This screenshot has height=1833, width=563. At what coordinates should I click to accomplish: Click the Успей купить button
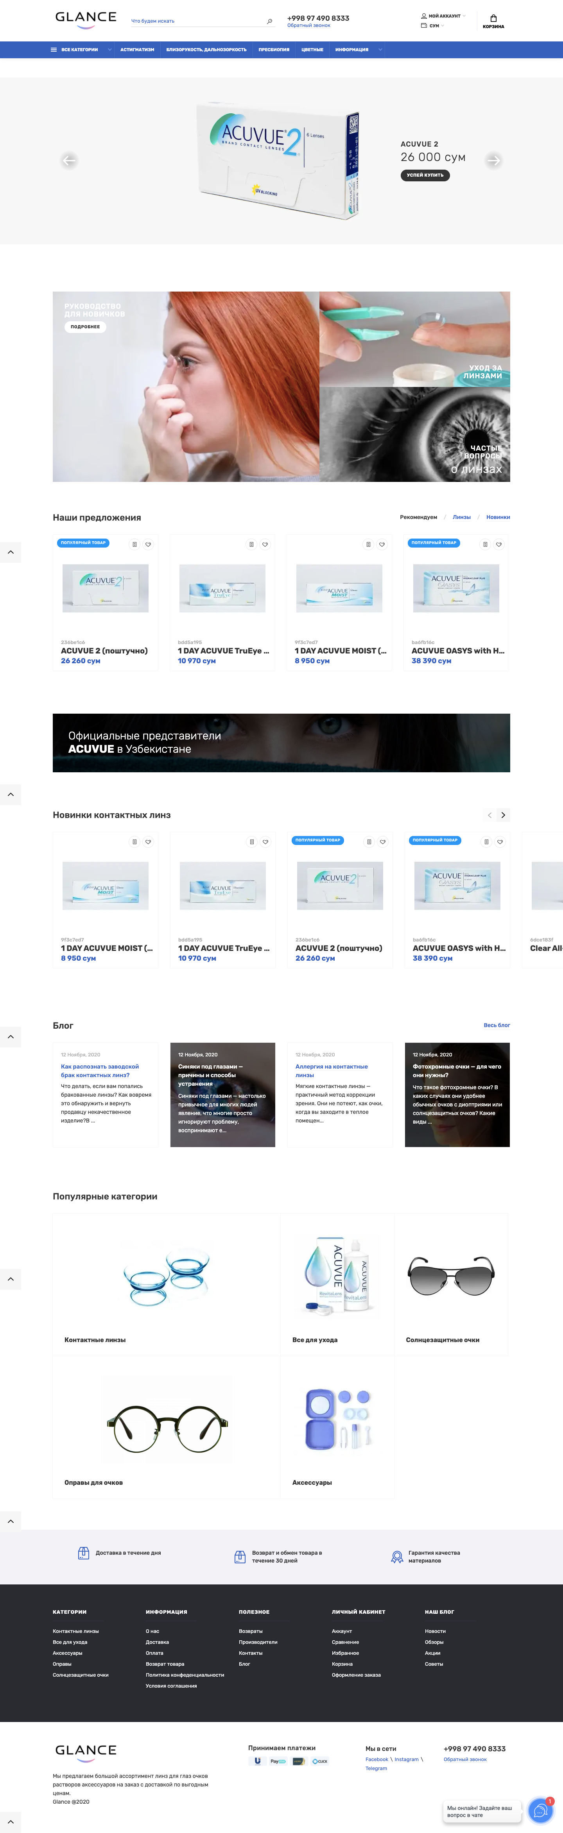(x=425, y=175)
